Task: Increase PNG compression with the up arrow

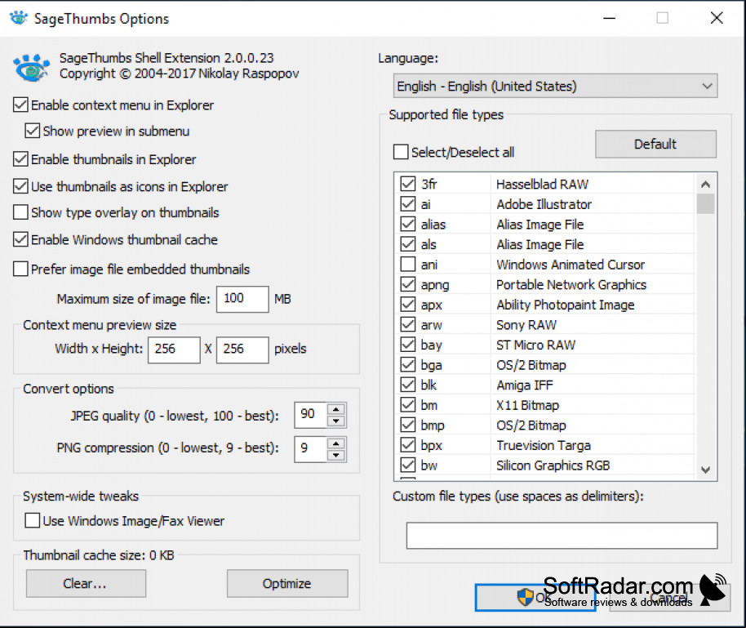Action: click(x=336, y=443)
